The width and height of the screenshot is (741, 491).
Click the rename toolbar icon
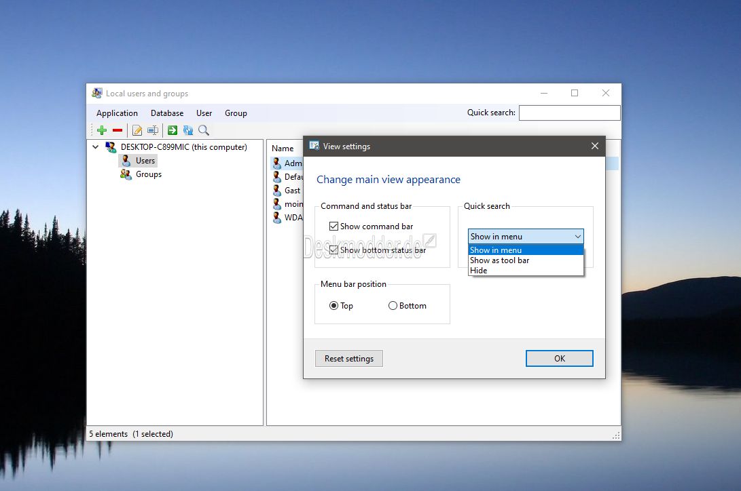click(153, 130)
